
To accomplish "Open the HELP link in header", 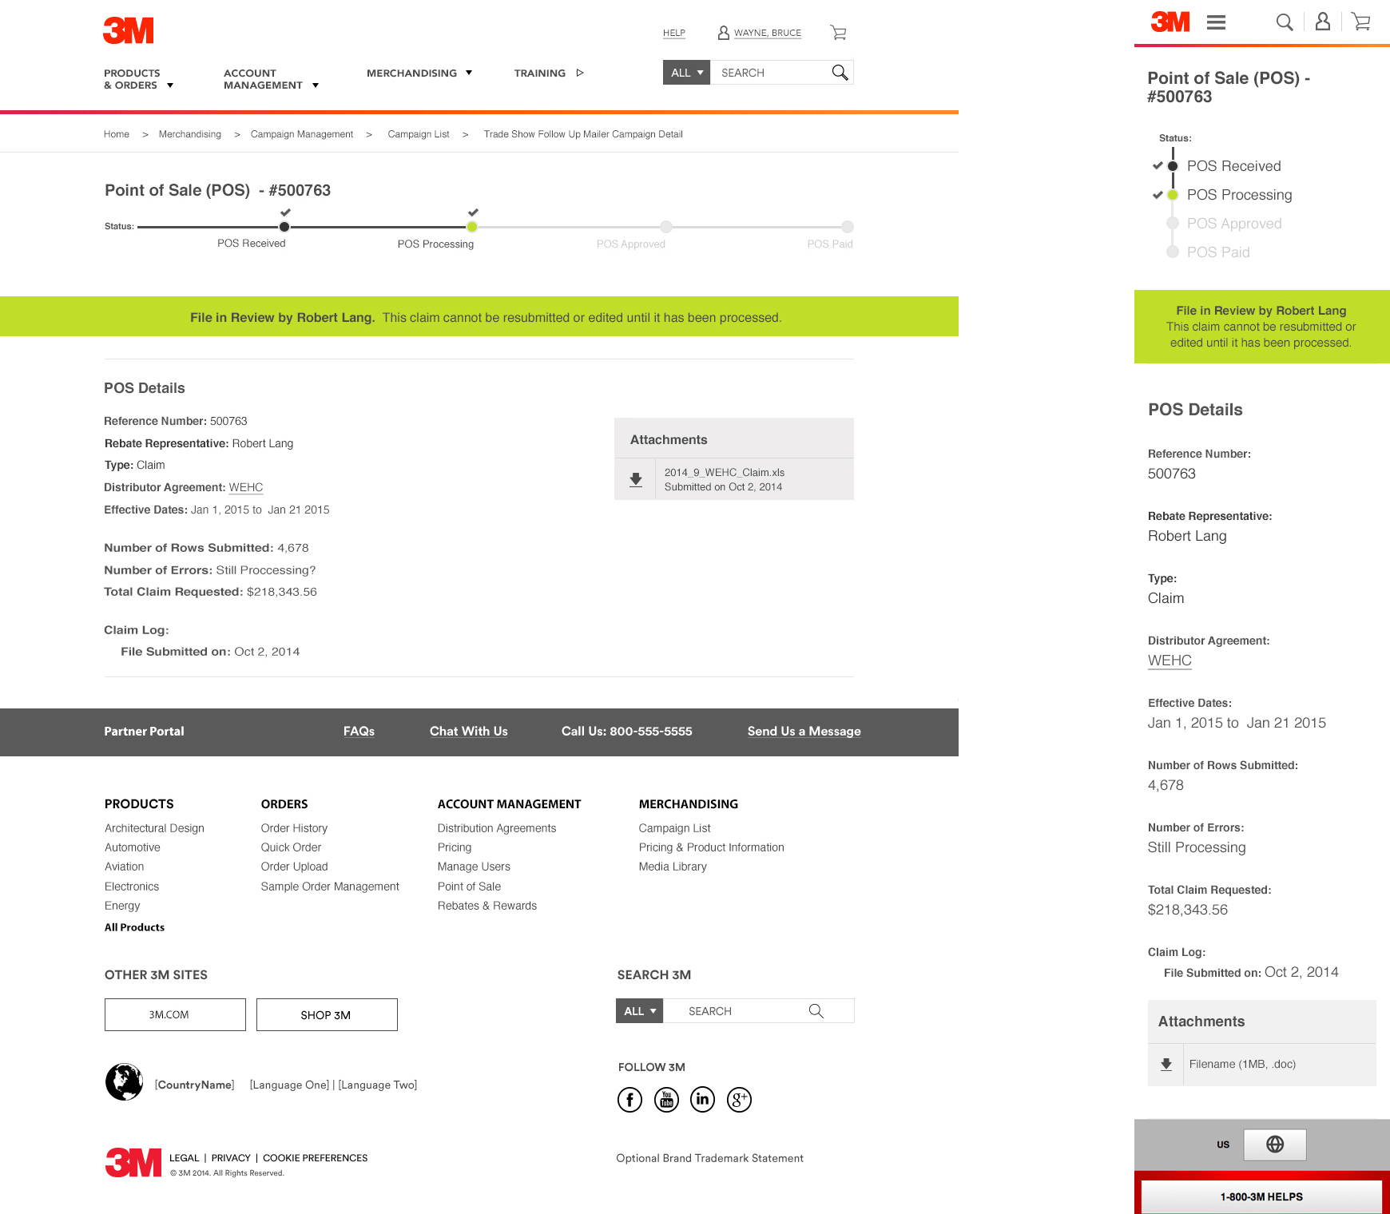I will 674,33.
